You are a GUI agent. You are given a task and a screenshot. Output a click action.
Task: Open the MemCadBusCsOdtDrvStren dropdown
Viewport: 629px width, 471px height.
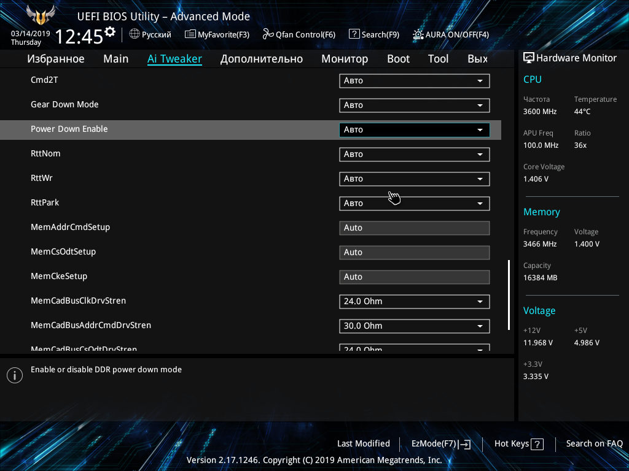(415, 347)
